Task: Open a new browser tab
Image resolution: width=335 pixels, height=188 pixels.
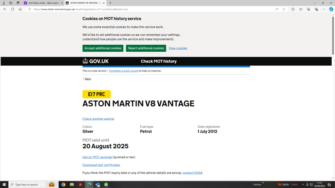Action: click(x=110, y=3)
